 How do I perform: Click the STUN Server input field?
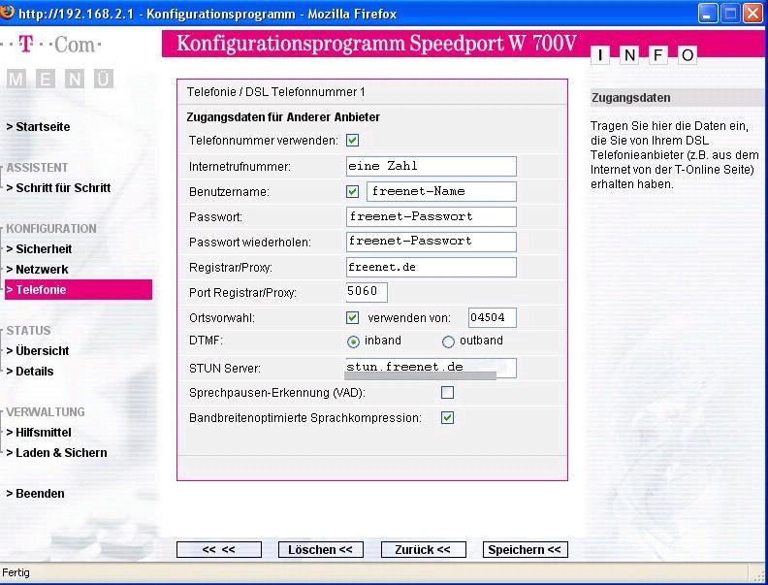pyautogui.click(x=431, y=368)
